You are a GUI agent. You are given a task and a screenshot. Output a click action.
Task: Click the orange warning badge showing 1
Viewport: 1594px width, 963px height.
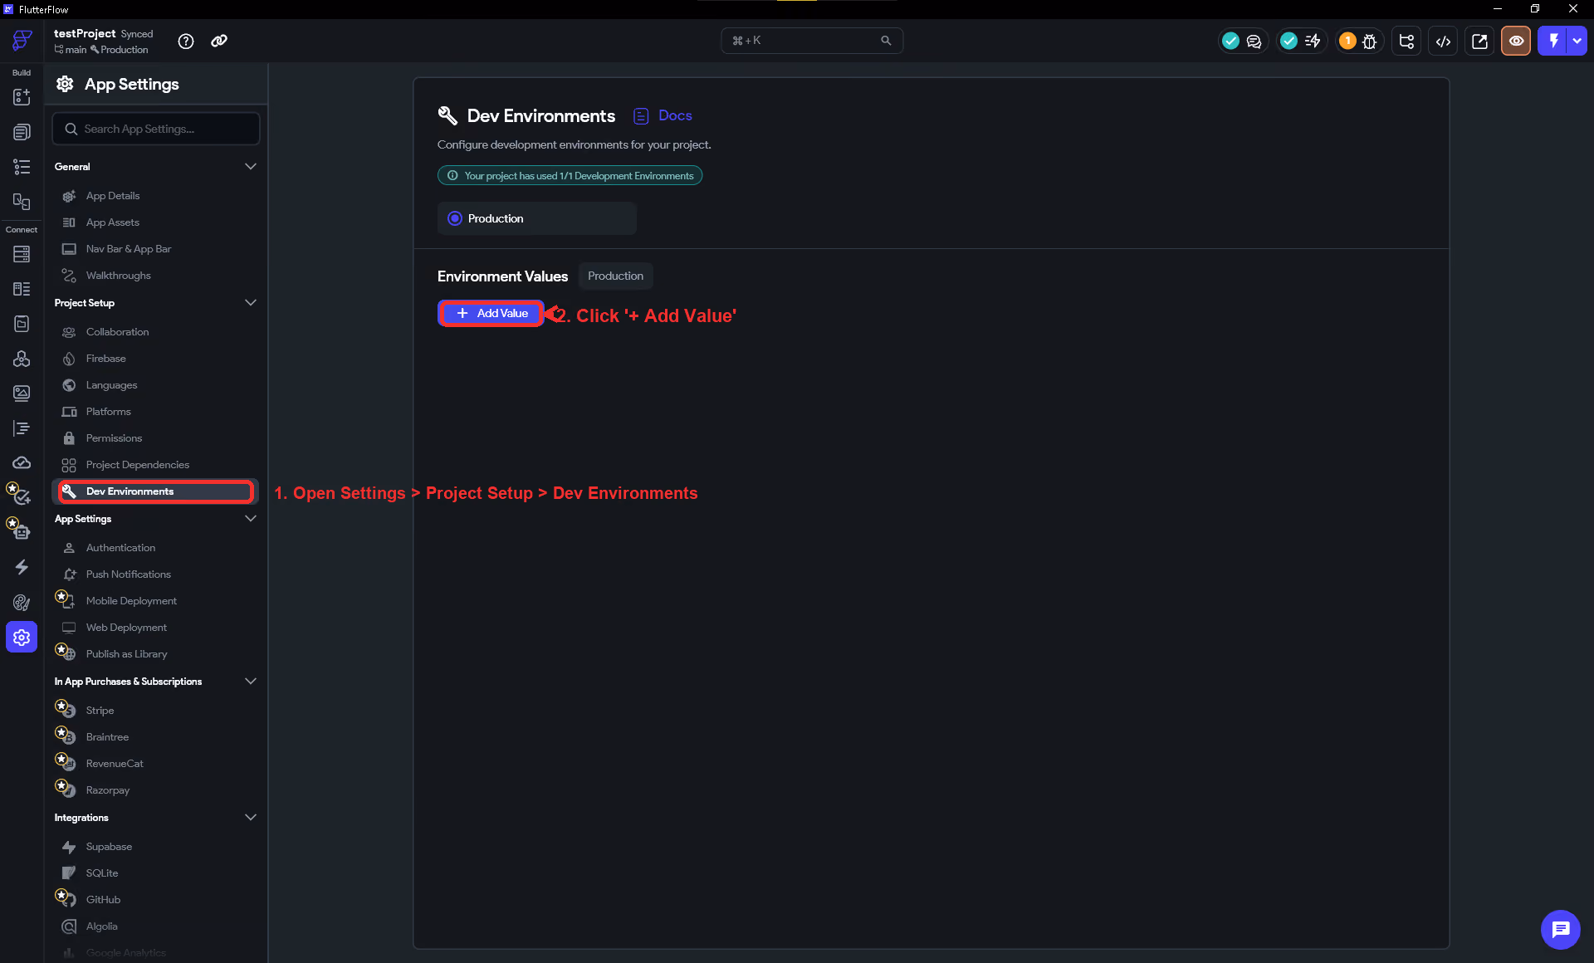(1347, 41)
